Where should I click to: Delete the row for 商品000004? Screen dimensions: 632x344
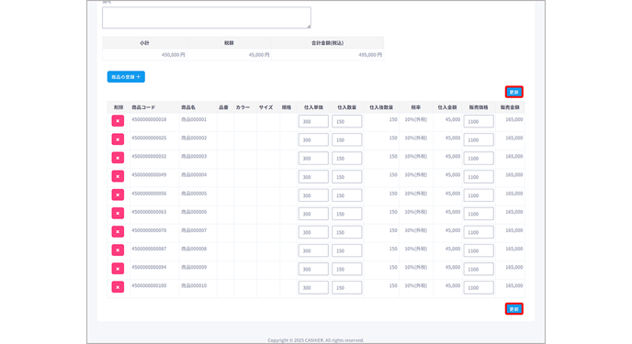click(118, 176)
